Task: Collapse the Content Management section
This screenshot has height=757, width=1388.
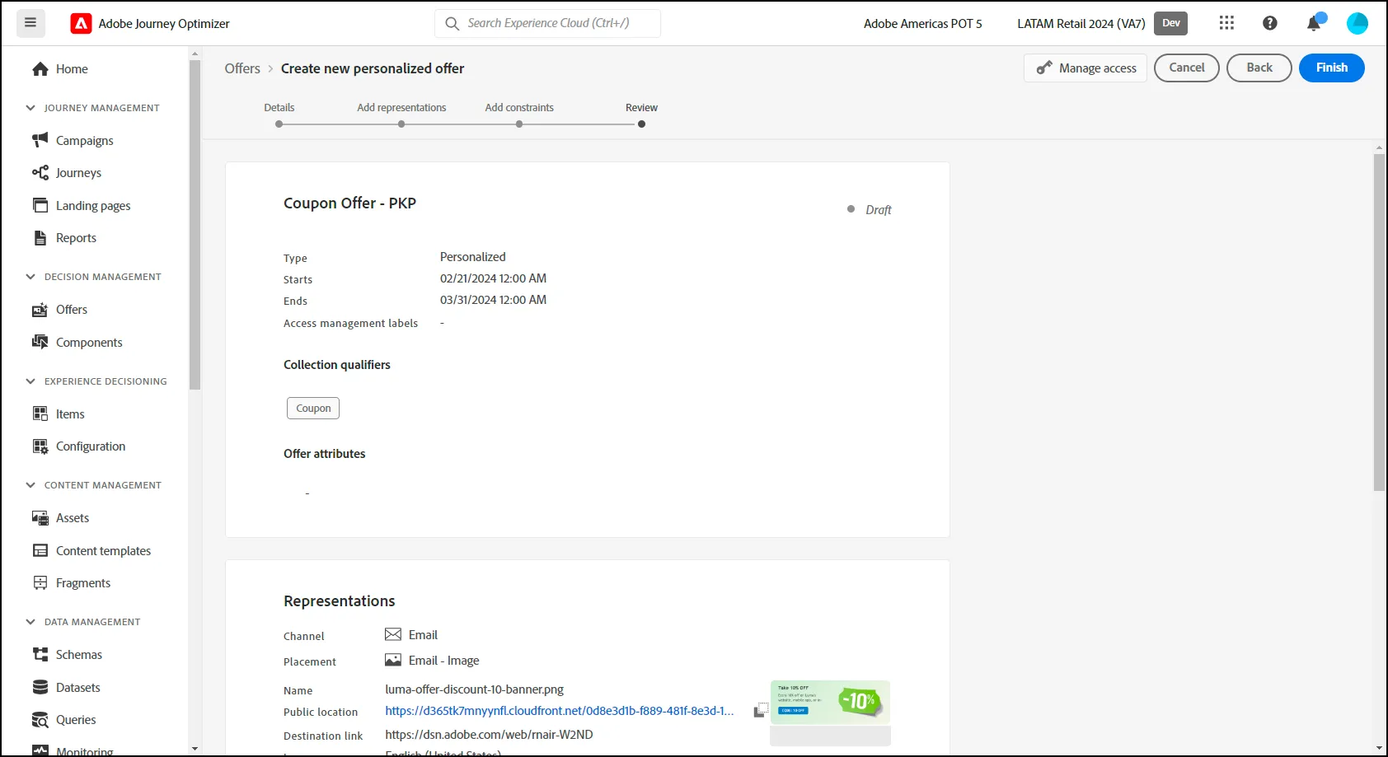Action: [x=30, y=485]
